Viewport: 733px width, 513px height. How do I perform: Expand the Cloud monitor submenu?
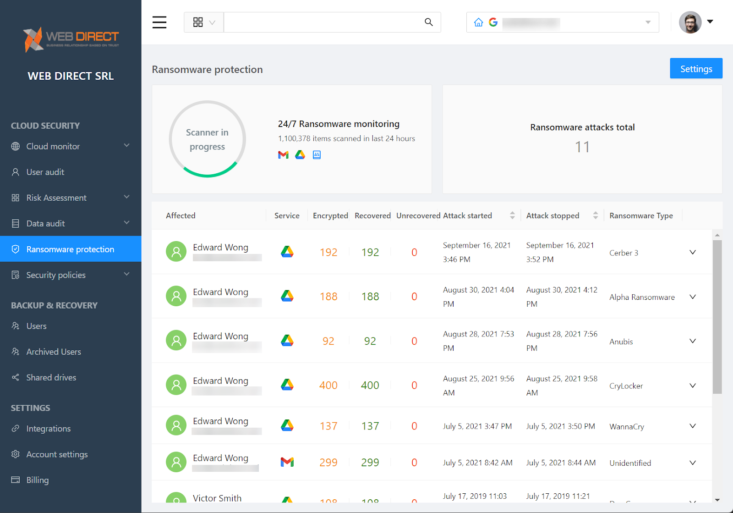[x=126, y=146]
